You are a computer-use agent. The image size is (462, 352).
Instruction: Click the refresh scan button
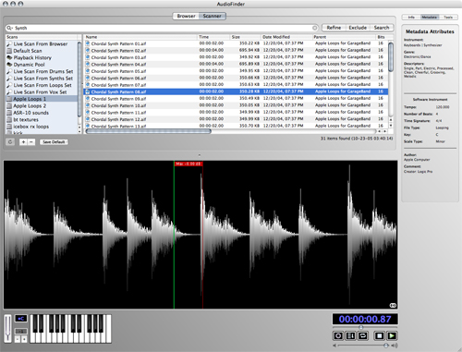point(10,142)
